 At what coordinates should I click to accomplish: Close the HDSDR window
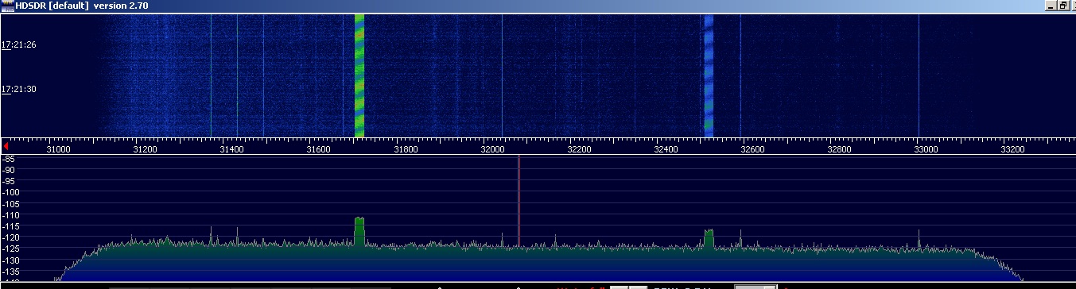pos(1072,6)
